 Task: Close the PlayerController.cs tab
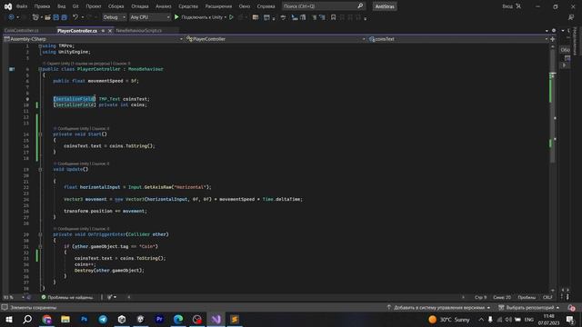(110, 31)
